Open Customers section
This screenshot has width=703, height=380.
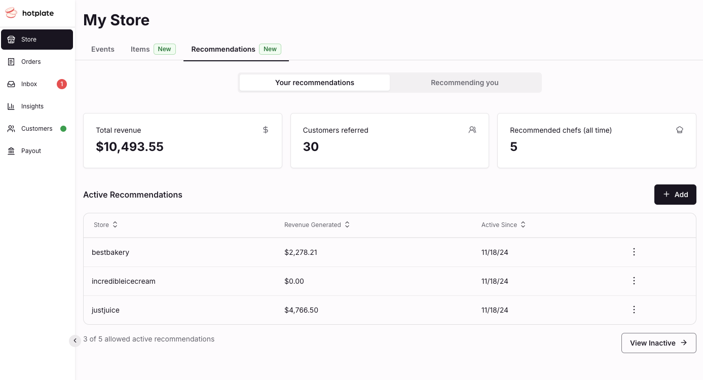(x=36, y=129)
